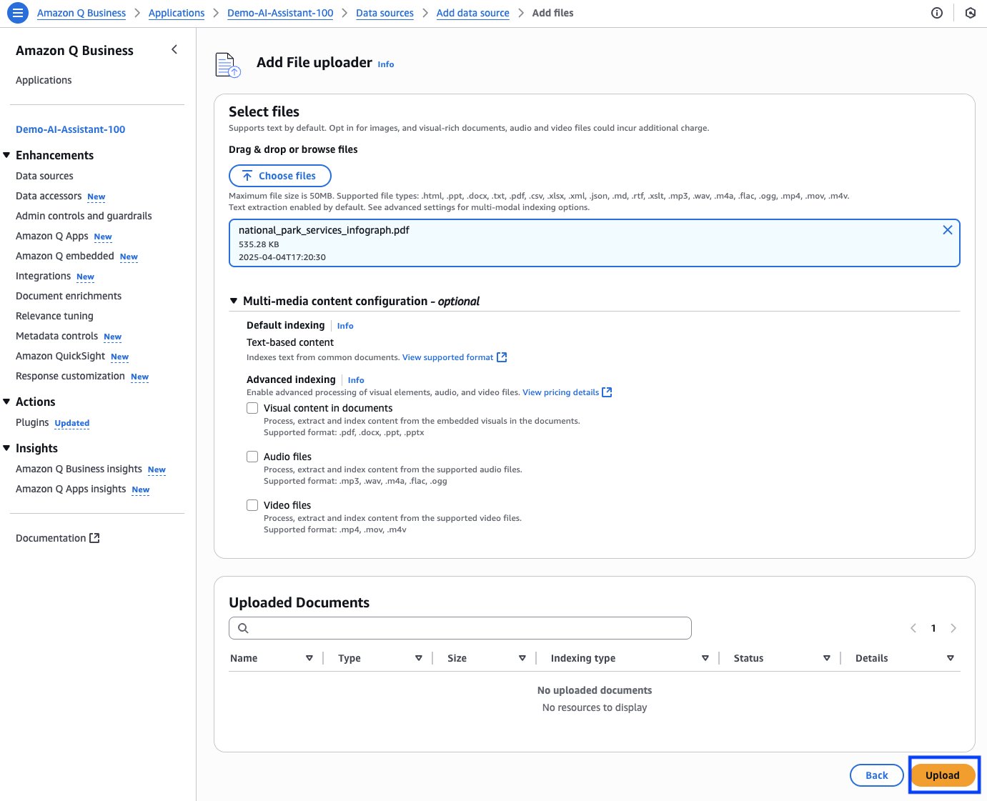Open Data accessors in sidebar
Screen dimensions: 987x801
click(x=49, y=196)
